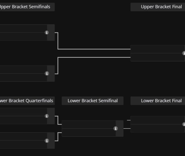Click top team slot in Lower Bracket Final
The image size is (185, 156).
(156, 120)
